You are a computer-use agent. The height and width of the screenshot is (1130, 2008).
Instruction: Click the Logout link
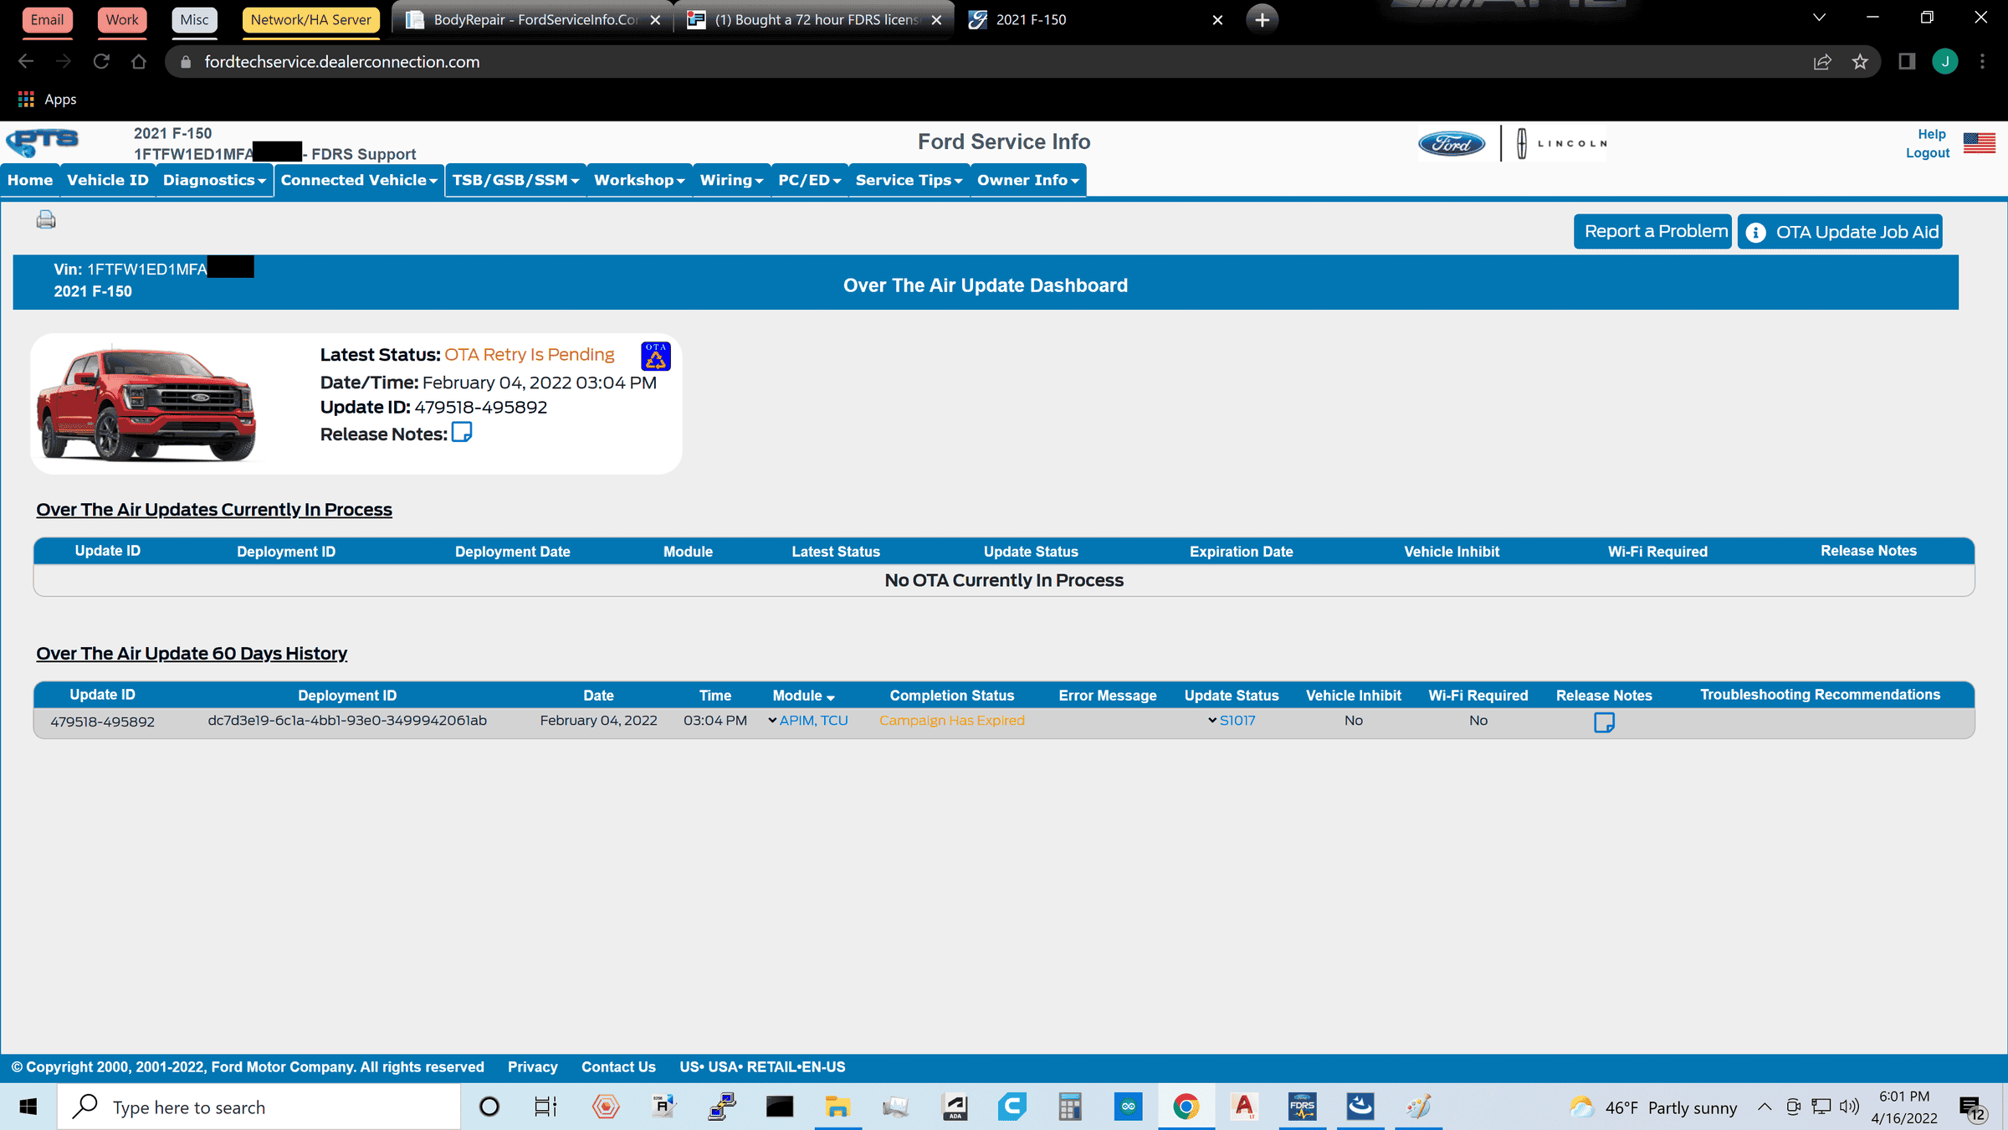pos(1927,153)
